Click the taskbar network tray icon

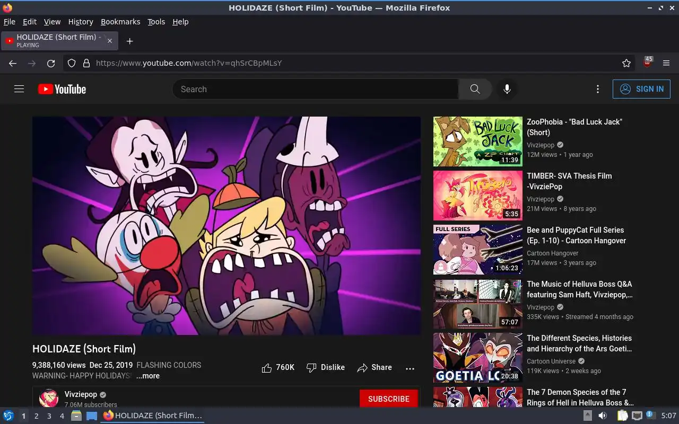637,416
